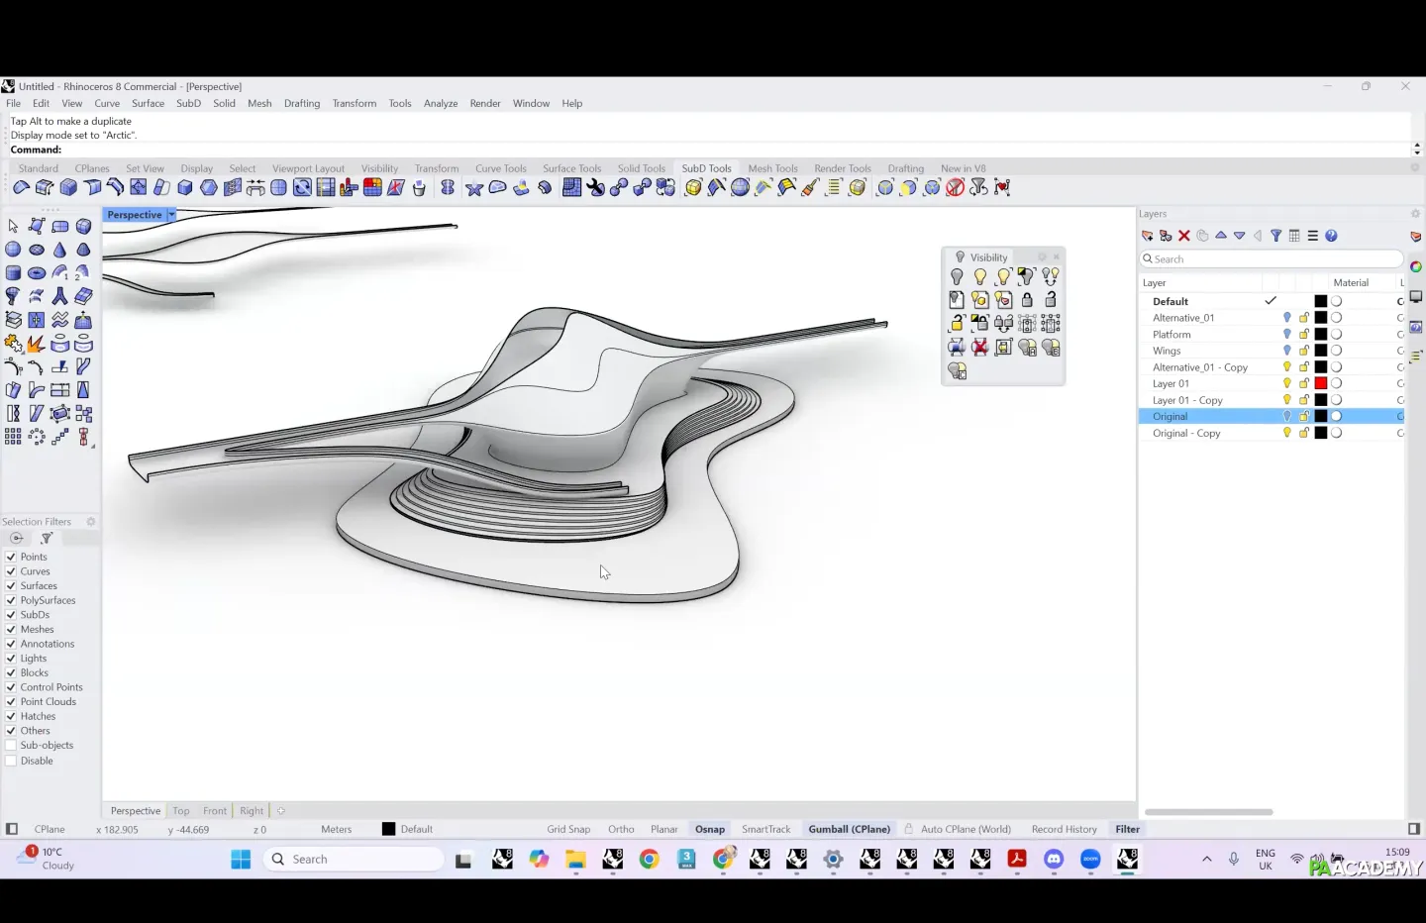Click the Explode tool icon
Image resolution: width=1426 pixels, height=923 pixels.
[x=36, y=344]
